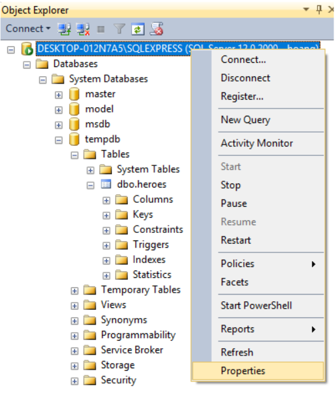
Task: Click the msdb database cylinder icon
Action: [74, 125]
